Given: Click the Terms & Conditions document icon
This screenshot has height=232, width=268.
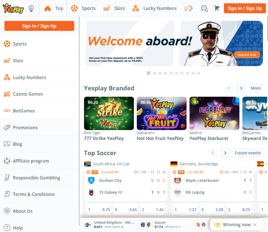Looking at the screenshot, I should pos(7,194).
